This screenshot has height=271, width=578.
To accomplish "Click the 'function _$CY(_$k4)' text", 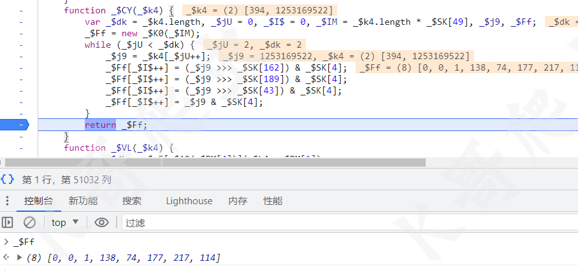I will [113, 10].
